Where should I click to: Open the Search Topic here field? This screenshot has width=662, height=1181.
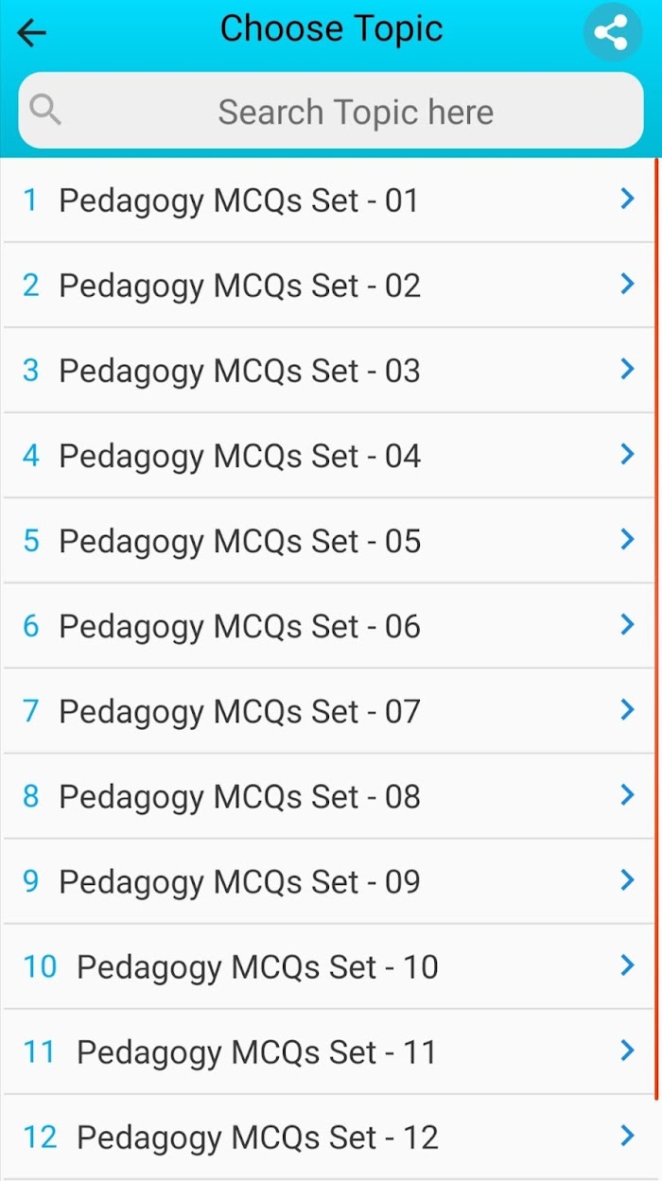pyautogui.click(x=331, y=112)
